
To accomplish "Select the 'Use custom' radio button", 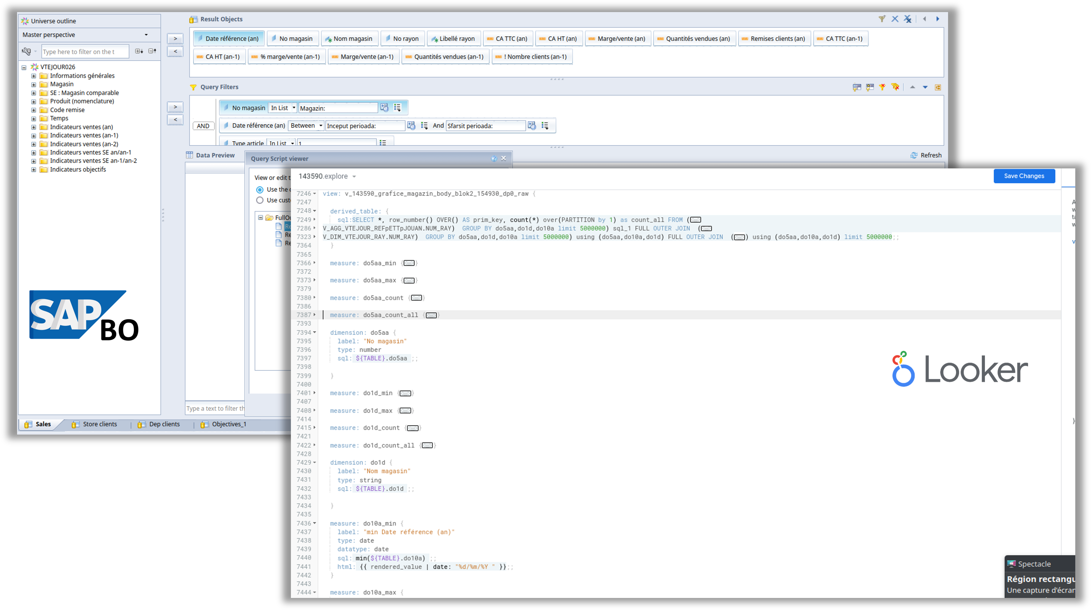I will (x=260, y=200).
